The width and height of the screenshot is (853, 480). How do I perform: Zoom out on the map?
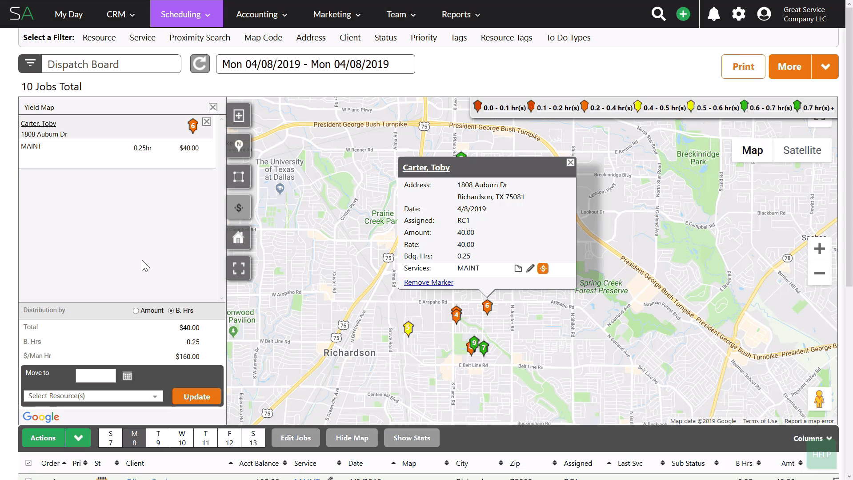820,273
